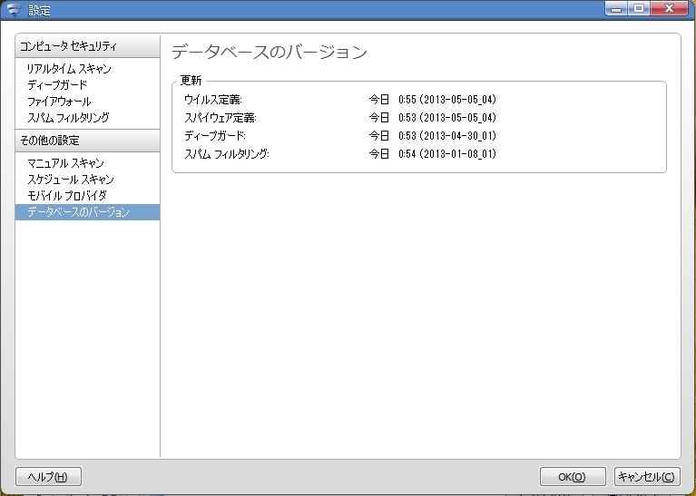This screenshot has width=696, height=496.
Task: Open ファイアウォール settings page
Action: coord(59,102)
